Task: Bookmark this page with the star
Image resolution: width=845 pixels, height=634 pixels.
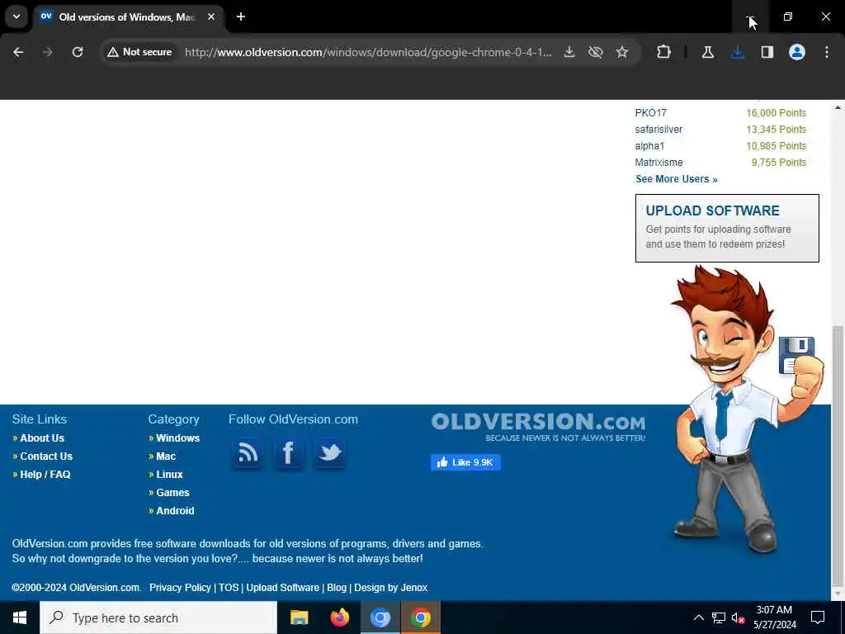Action: pyautogui.click(x=622, y=52)
